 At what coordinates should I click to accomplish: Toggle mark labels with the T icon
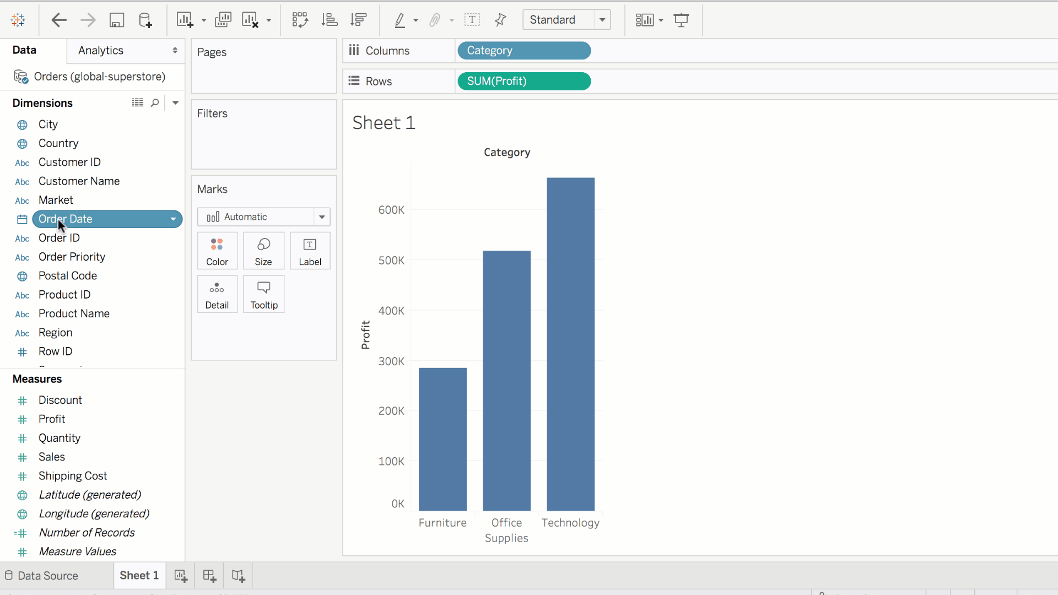click(472, 20)
